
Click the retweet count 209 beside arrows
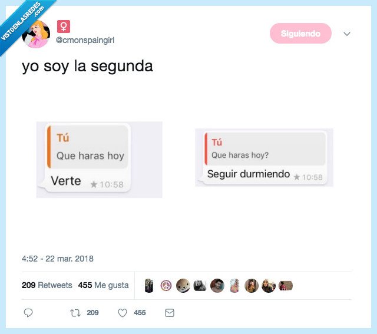coord(92,313)
